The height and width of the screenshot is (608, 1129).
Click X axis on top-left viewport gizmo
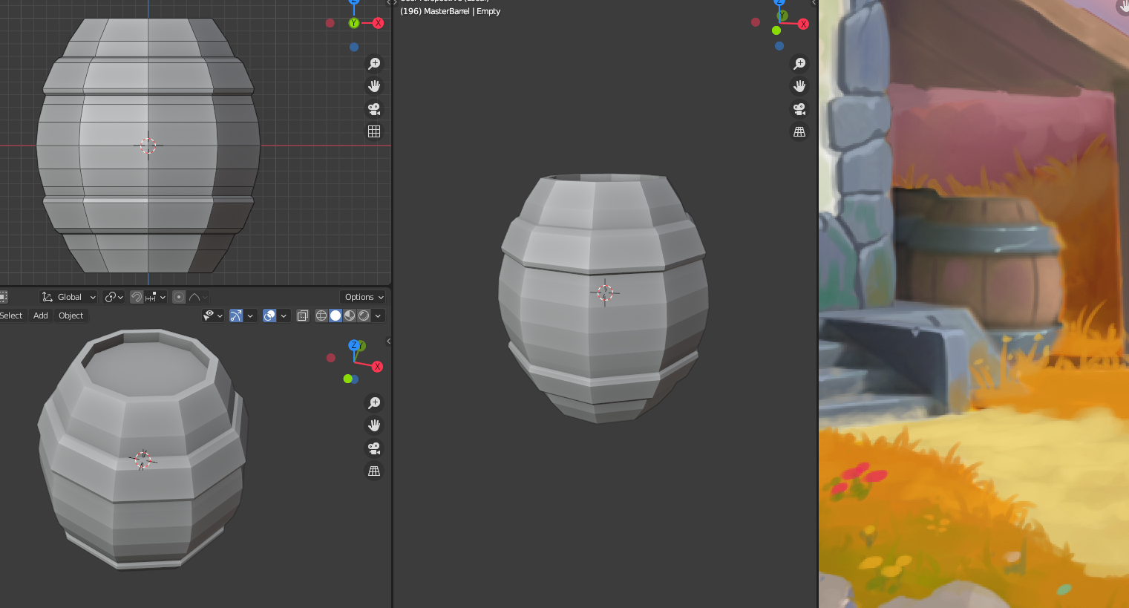click(378, 23)
